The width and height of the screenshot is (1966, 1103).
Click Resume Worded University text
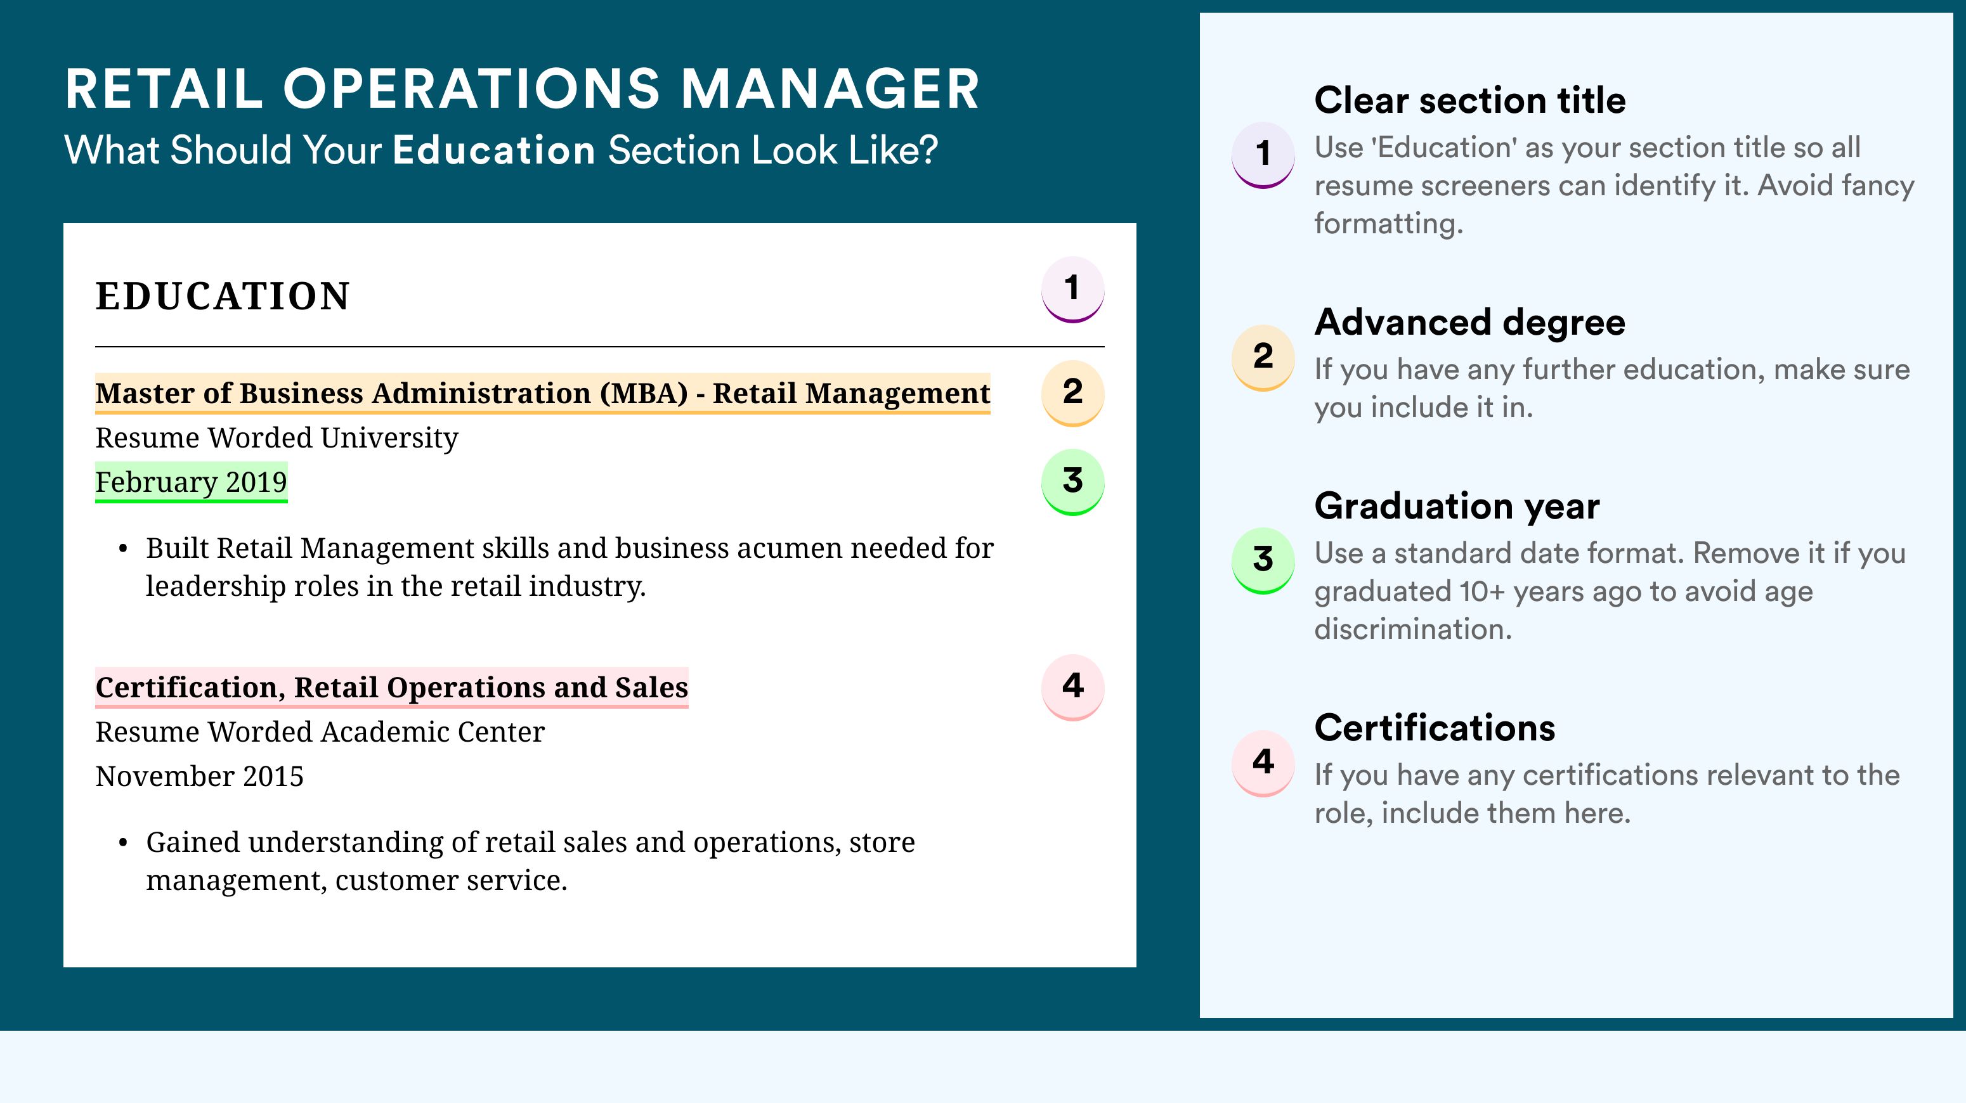pyautogui.click(x=277, y=438)
